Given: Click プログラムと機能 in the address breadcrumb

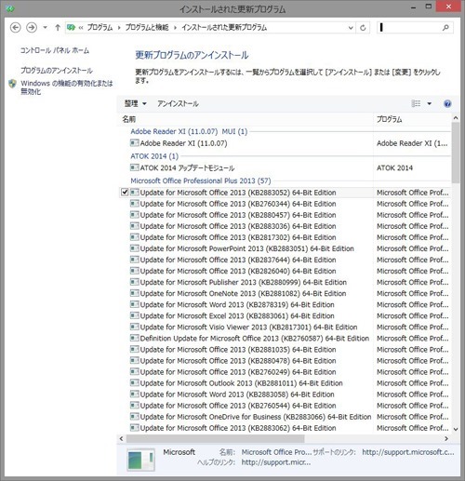Looking at the screenshot, I should click(x=147, y=28).
